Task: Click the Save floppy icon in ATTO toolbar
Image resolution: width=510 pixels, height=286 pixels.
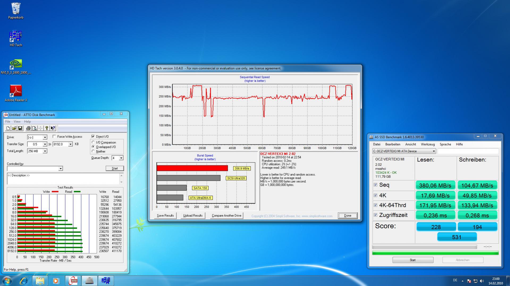Action: point(20,128)
